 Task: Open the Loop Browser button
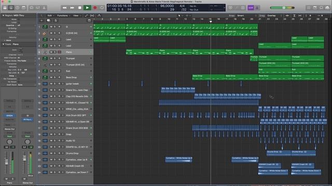tap(321, 8)
